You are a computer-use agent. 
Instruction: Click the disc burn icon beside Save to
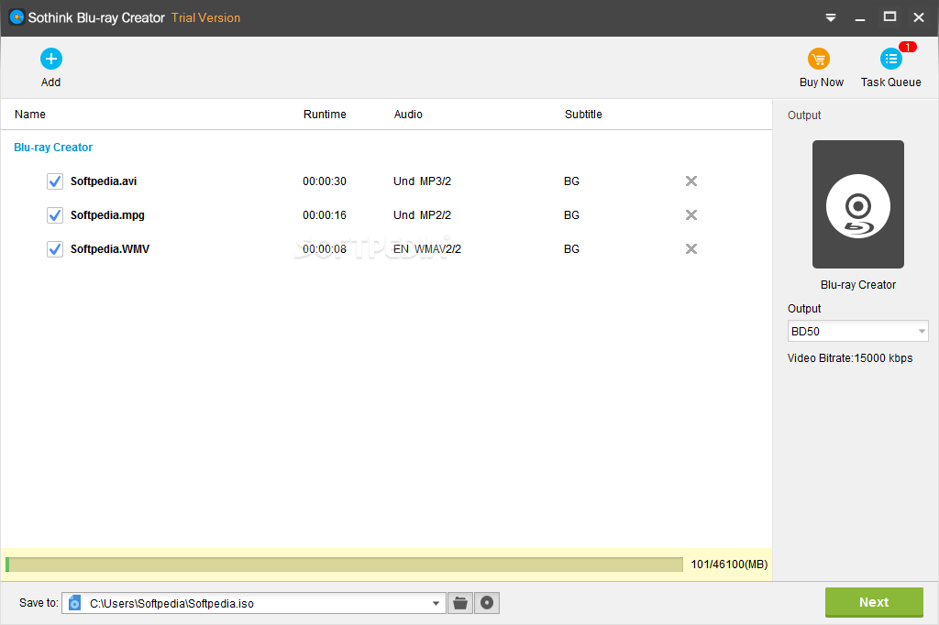click(487, 603)
